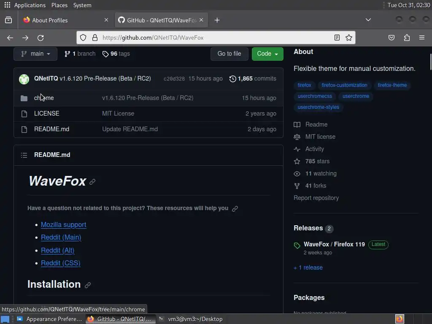Open a new tab with plus button
This screenshot has height=324, width=432.
[x=217, y=20]
